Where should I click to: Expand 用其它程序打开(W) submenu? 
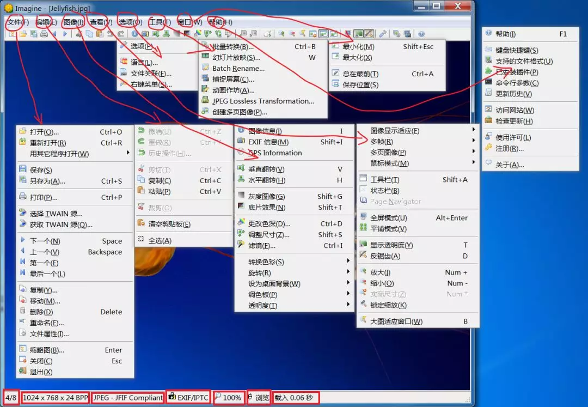click(x=75, y=154)
